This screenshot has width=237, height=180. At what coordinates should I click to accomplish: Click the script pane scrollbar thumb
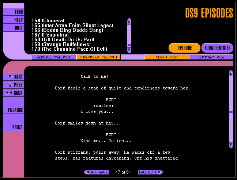tap(231, 112)
